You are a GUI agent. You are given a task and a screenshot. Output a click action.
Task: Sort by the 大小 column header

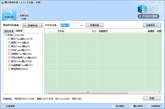pos(91,31)
